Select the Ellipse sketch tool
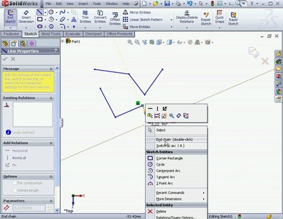Screen dimensions: 283x219 (x=63, y=19)
